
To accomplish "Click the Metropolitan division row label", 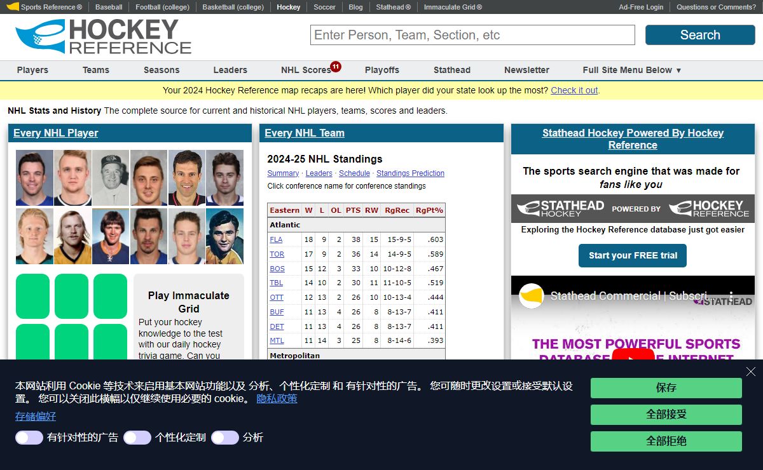I will 294,356.
